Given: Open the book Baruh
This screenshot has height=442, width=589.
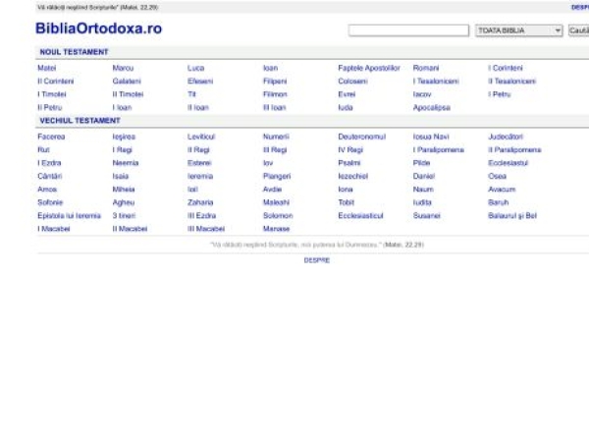Looking at the screenshot, I should (x=498, y=202).
